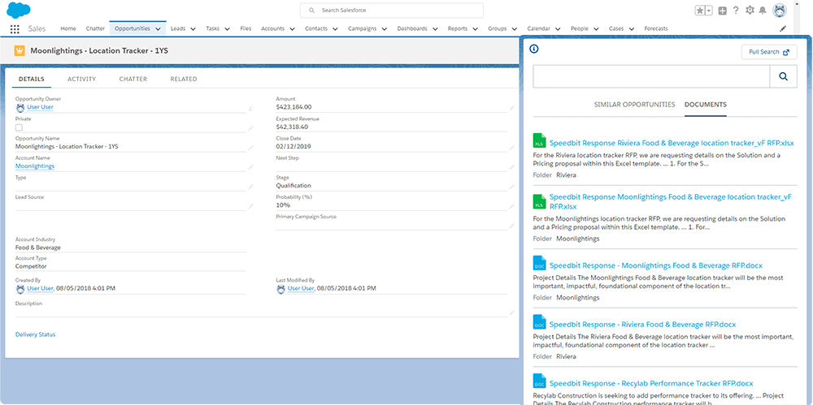This screenshot has width=813, height=405.
Task: Switch to the Similar Opportunities tab
Action: [635, 104]
